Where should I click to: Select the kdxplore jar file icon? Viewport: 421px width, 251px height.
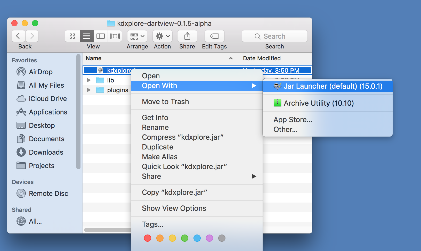click(100, 70)
